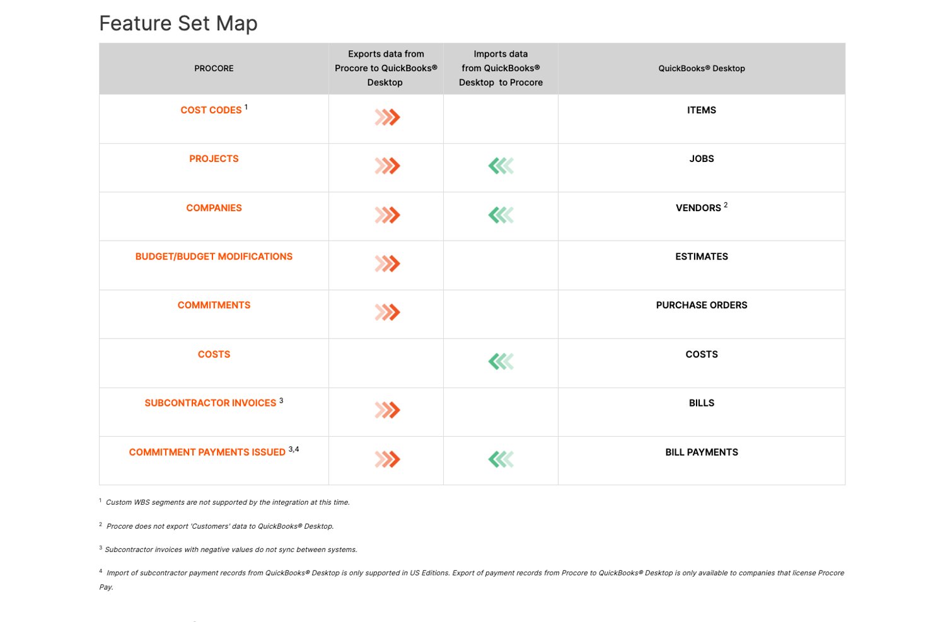
Task: Open the orange COSTS link
Action: pos(214,354)
